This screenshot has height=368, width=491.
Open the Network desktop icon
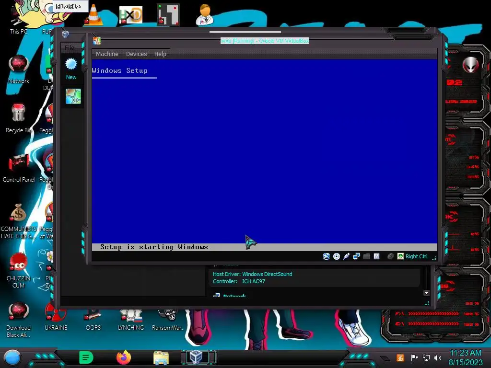[x=18, y=69]
